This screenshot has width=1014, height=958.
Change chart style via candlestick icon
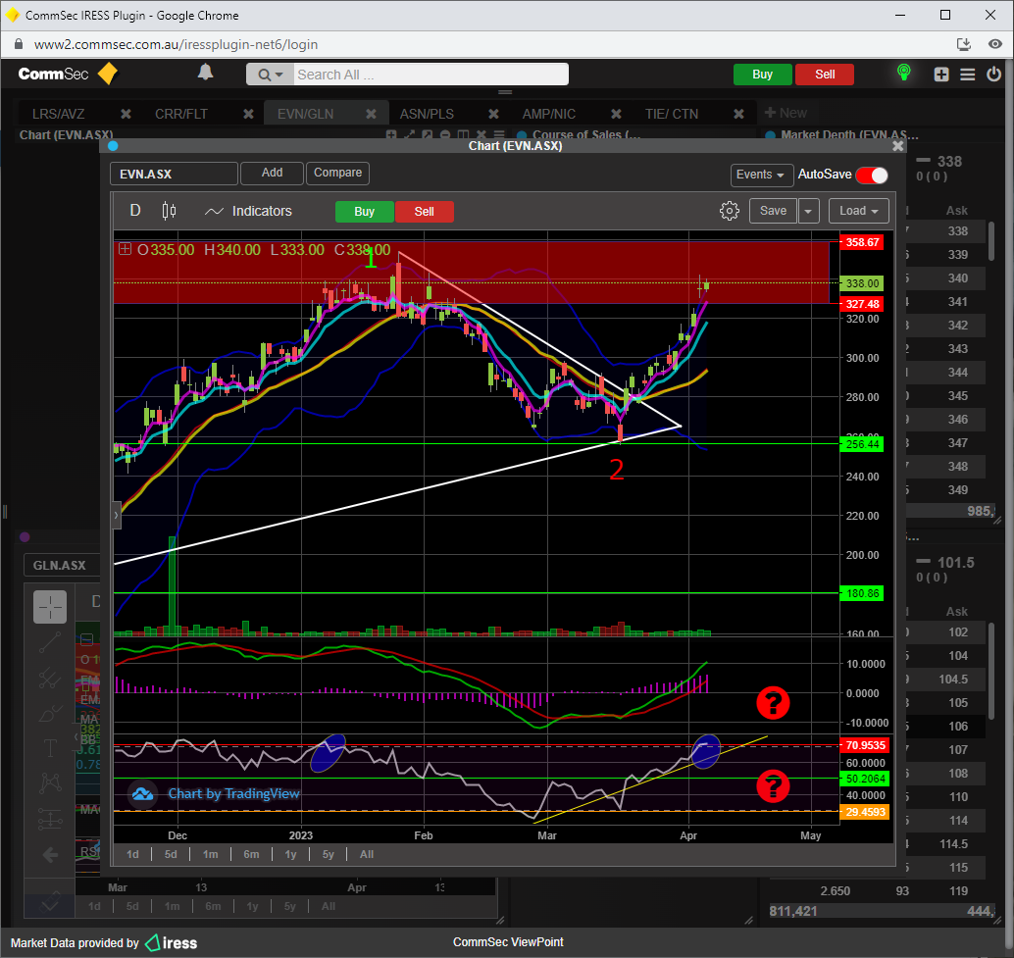[x=169, y=211]
